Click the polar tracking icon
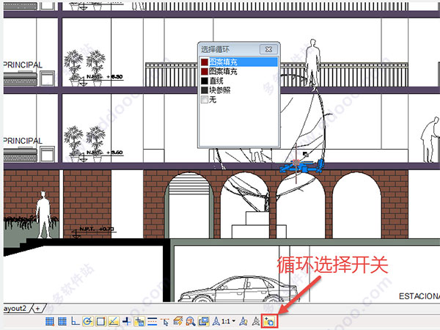Screen dimensions: 440x330 (87, 321)
